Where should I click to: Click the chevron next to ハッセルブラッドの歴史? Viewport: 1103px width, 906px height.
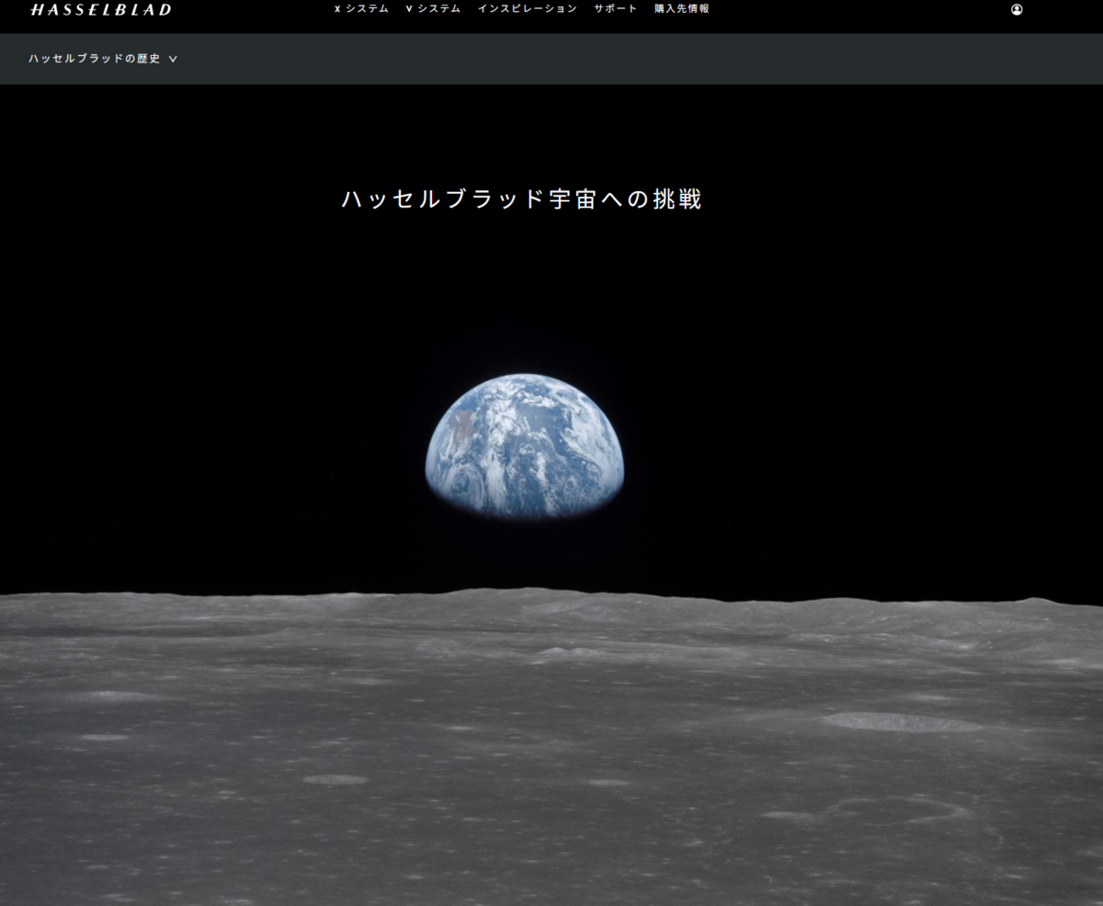click(173, 59)
